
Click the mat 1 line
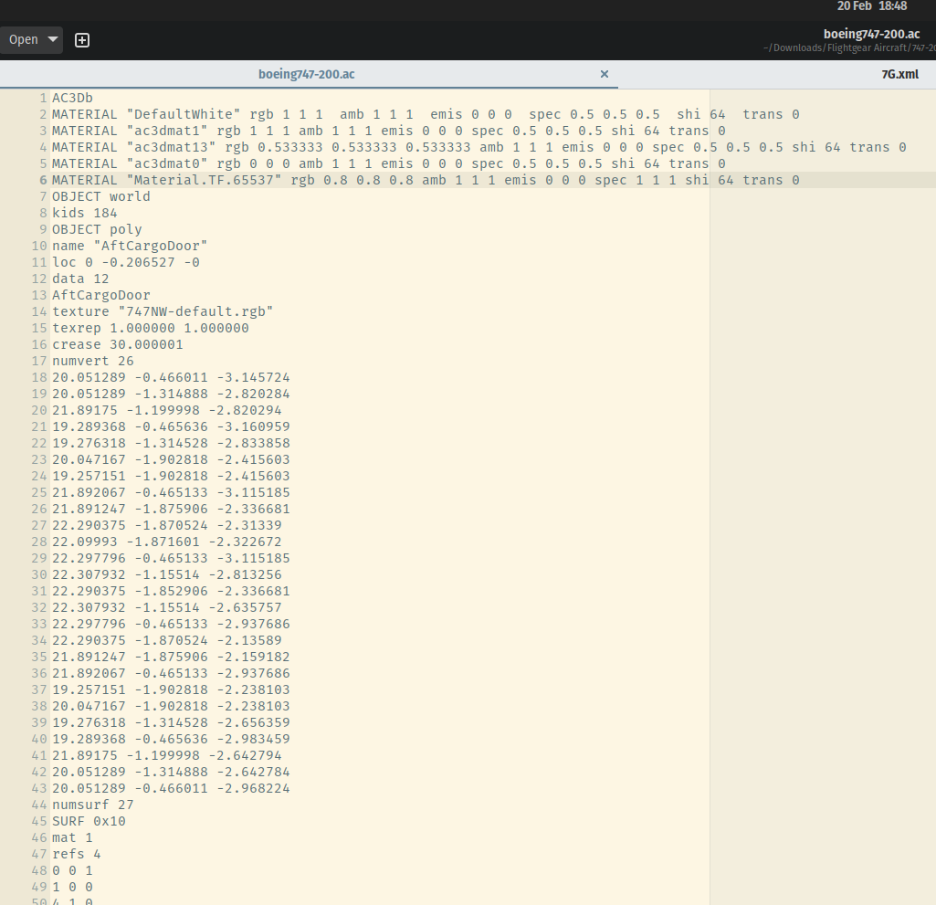point(71,837)
